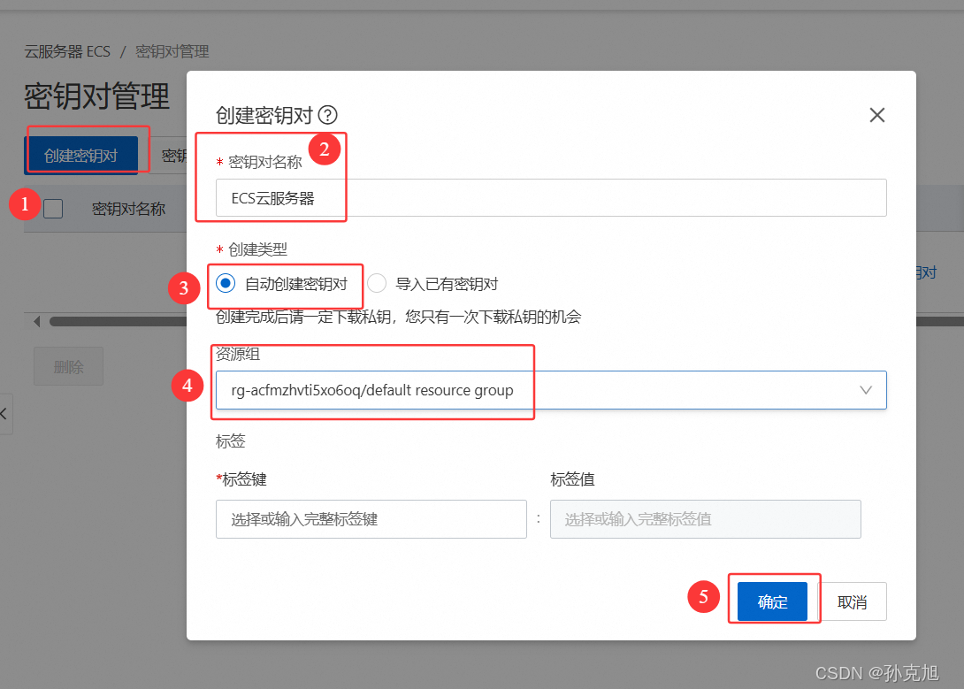
Task: Click the greyed 删除 button
Action: coord(68,367)
